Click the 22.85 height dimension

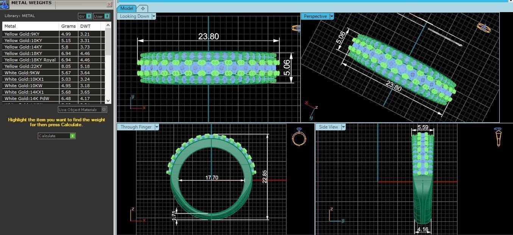(x=264, y=177)
